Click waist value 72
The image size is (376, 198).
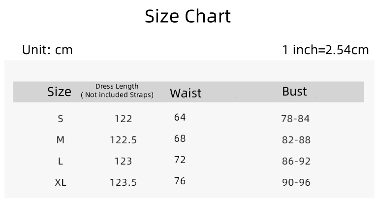pos(180,160)
